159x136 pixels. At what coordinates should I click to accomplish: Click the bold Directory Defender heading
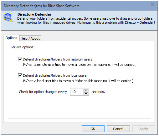[x=34, y=14]
